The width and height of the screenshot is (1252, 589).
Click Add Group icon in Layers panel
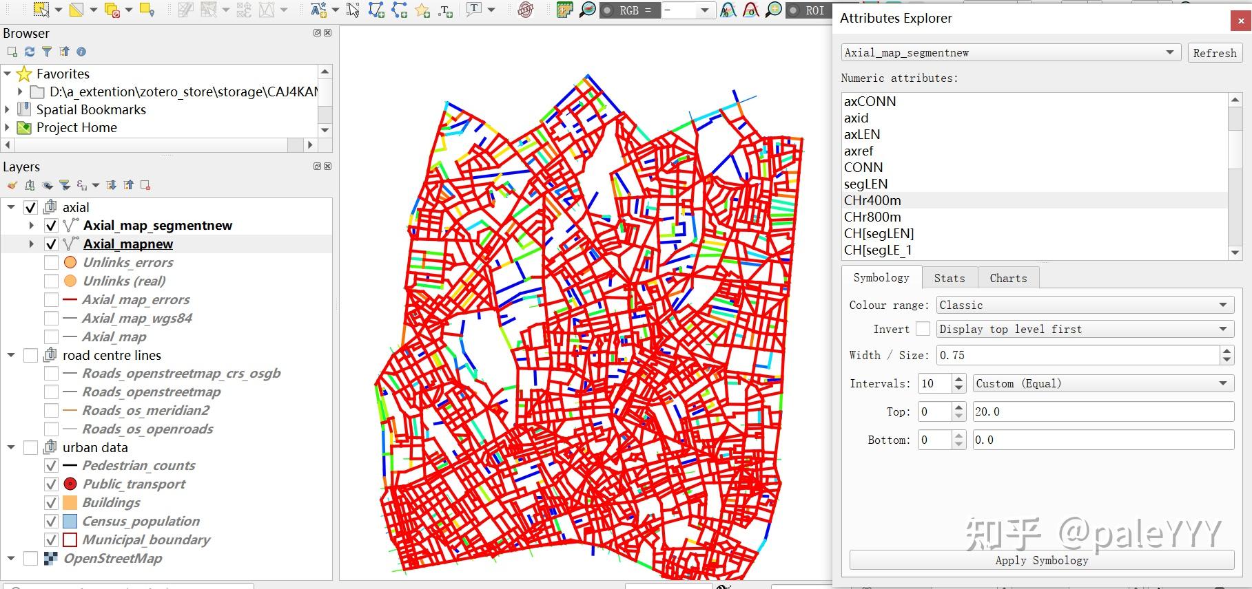(30, 185)
